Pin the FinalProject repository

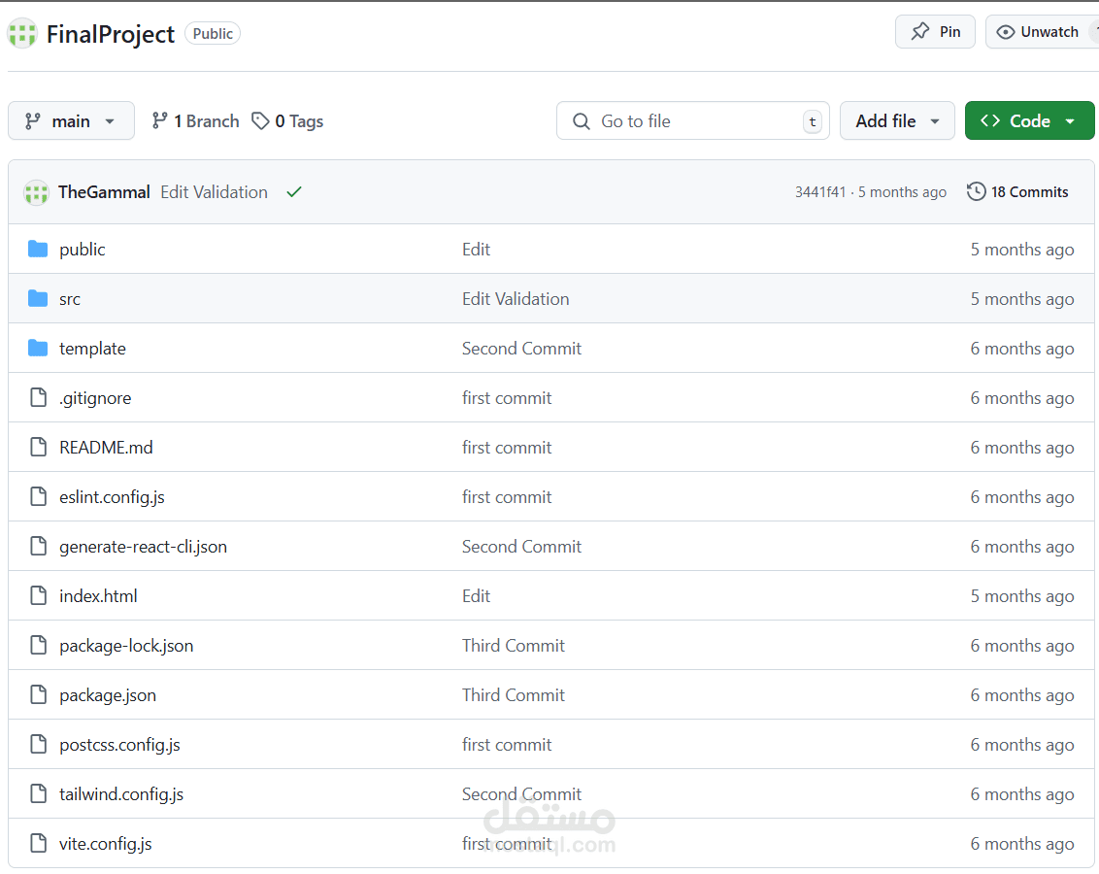click(x=935, y=32)
